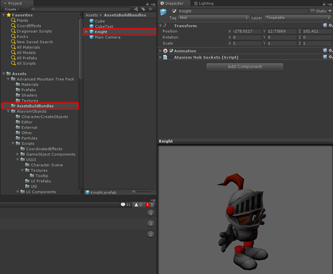Image resolution: width=333 pixels, height=274 pixels.
Task: Disable the Knight GameObject active checkbox
Action: (x=174, y=11)
